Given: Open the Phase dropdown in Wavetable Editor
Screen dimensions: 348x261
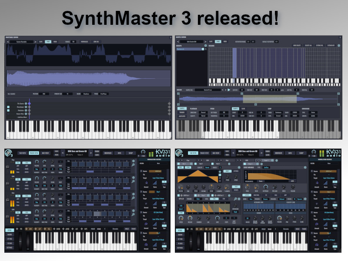Looking at the screenshot, I should point(104,94).
